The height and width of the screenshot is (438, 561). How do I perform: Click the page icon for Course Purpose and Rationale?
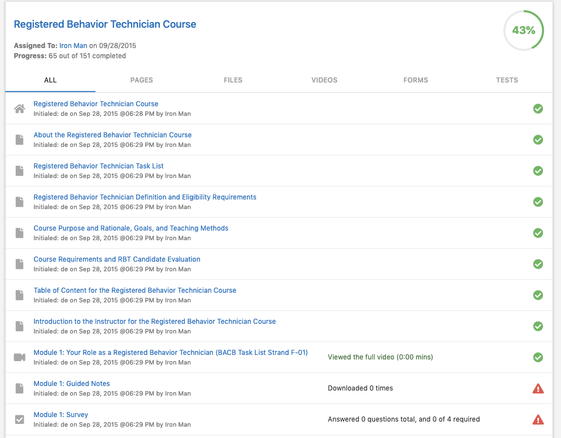[x=20, y=233]
